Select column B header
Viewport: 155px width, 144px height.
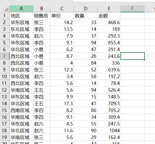point(42,9)
